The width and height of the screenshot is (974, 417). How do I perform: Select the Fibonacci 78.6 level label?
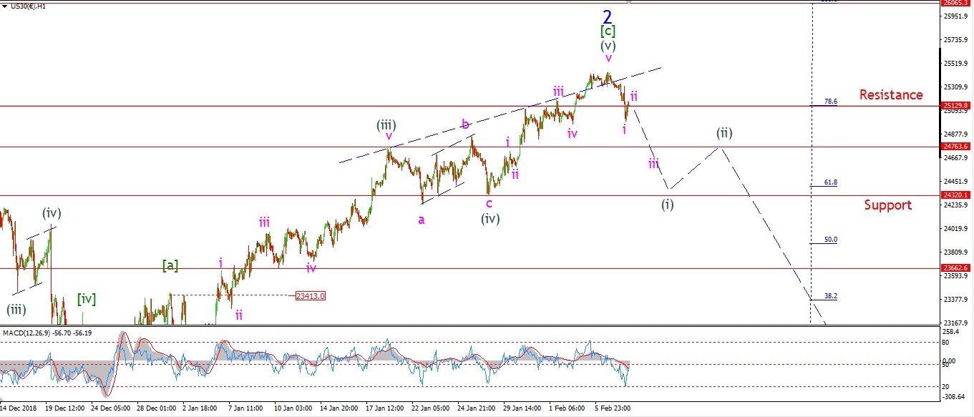click(830, 102)
